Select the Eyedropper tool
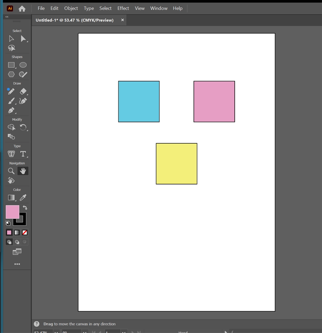Image resolution: width=322 pixels, height=333 pixels. pos(23,197)
